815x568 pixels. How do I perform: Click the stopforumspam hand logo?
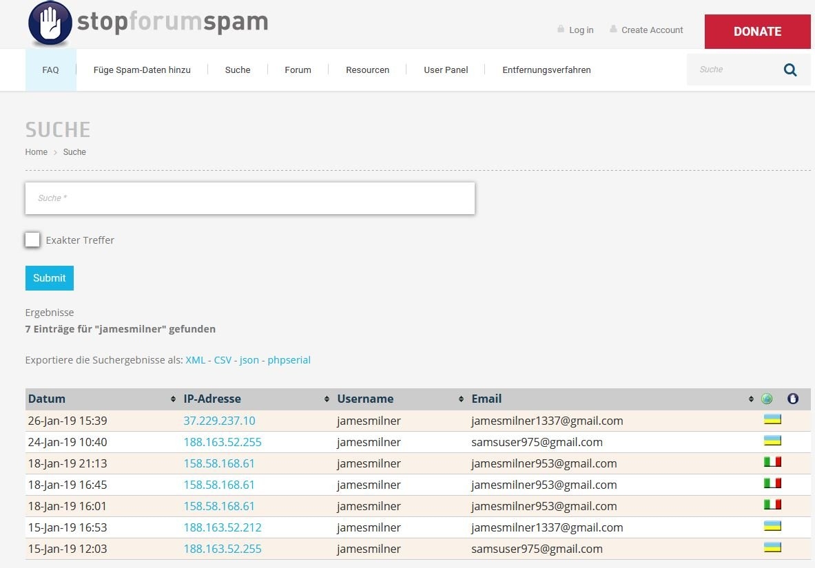(50, 23)
